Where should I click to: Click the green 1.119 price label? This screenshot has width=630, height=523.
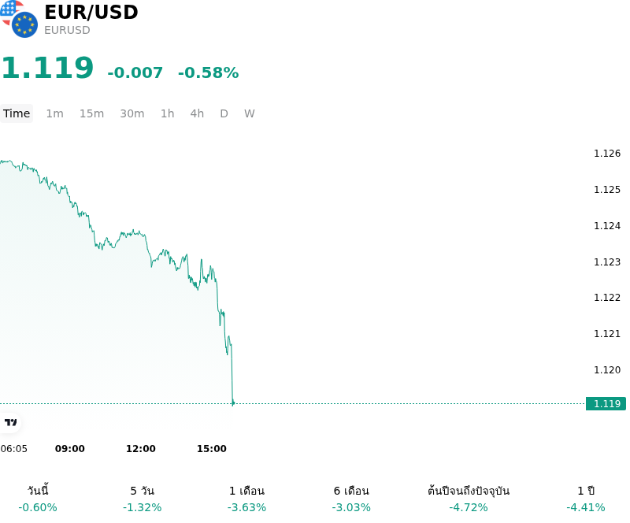tap(606, 403)
